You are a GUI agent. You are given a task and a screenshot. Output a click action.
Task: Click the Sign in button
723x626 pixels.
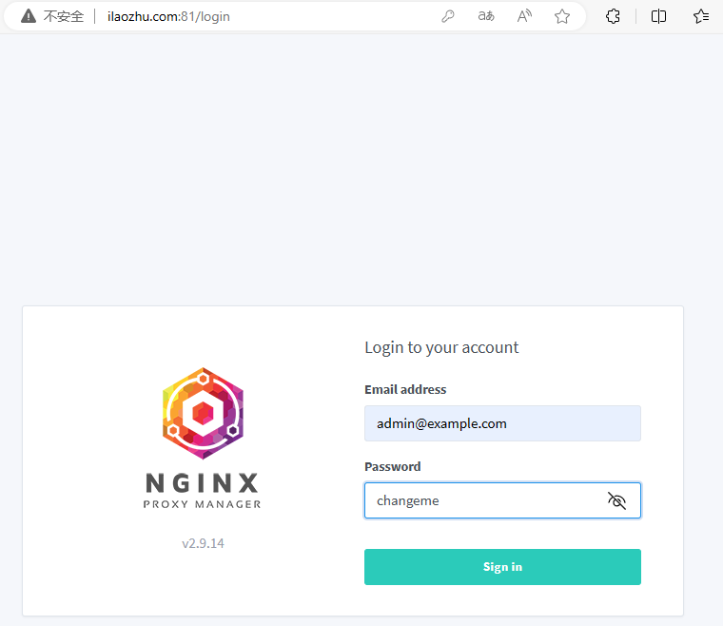[x=502, y=567]
